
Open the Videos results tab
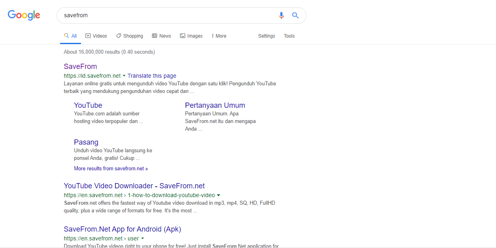click(96, 36)
